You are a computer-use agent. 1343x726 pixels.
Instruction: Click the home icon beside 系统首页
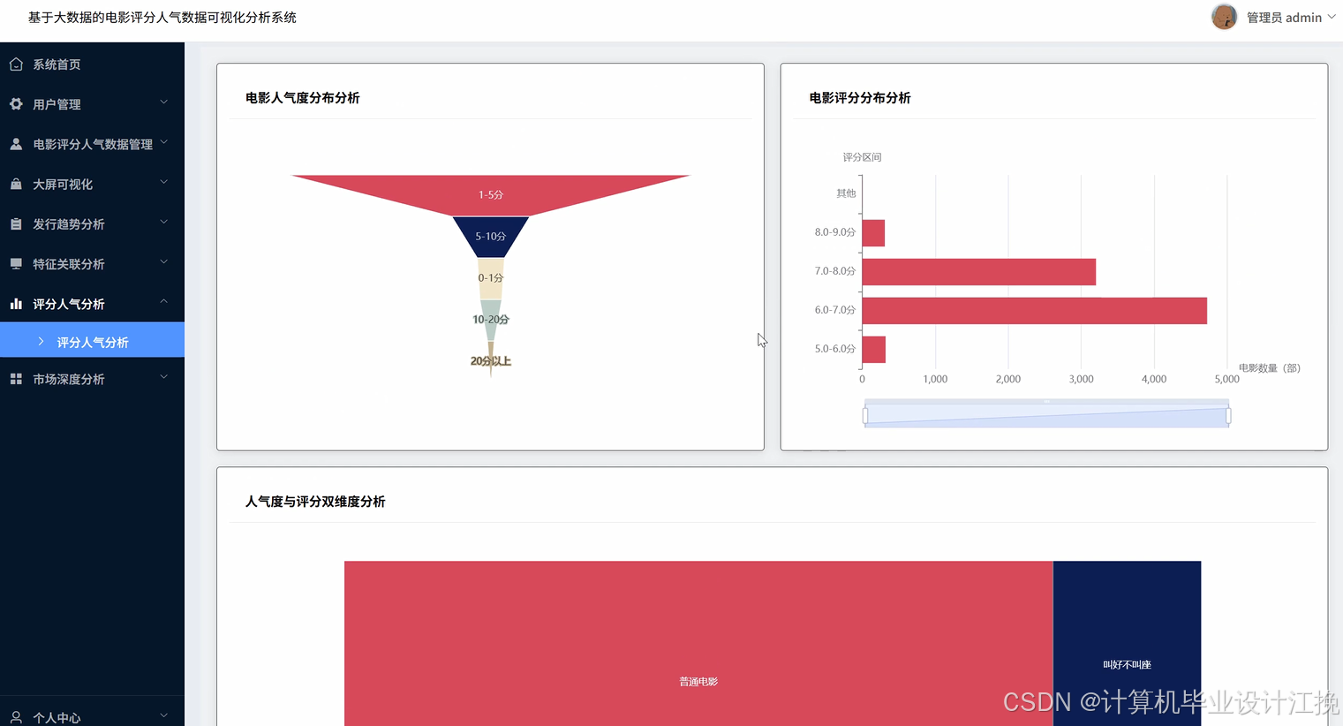pyautogui.click(x=16, y=64)
